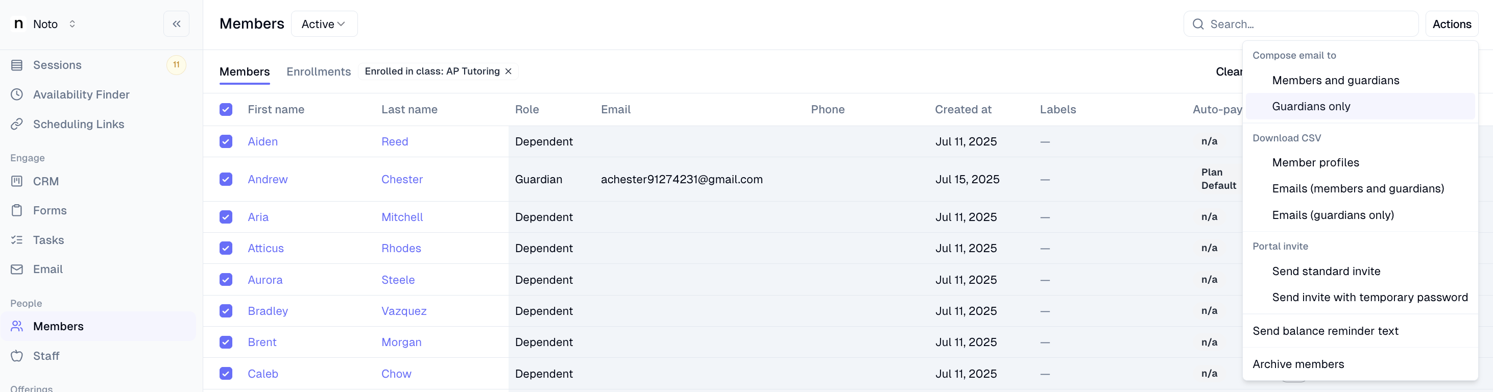Open Sessions via its list icon
Viewport: 1493px width, 392px height.
(x=17, y=65)
